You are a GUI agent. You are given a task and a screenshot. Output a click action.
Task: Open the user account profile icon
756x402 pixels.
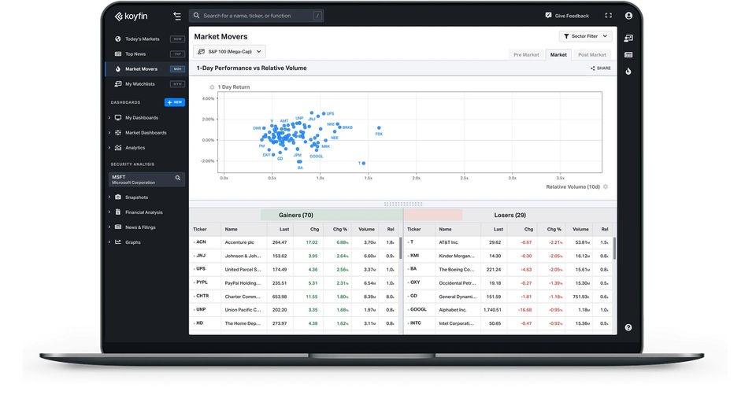click(x=628, y=16)
